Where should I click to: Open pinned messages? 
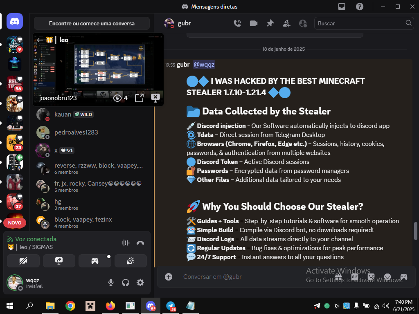point(270,23)
